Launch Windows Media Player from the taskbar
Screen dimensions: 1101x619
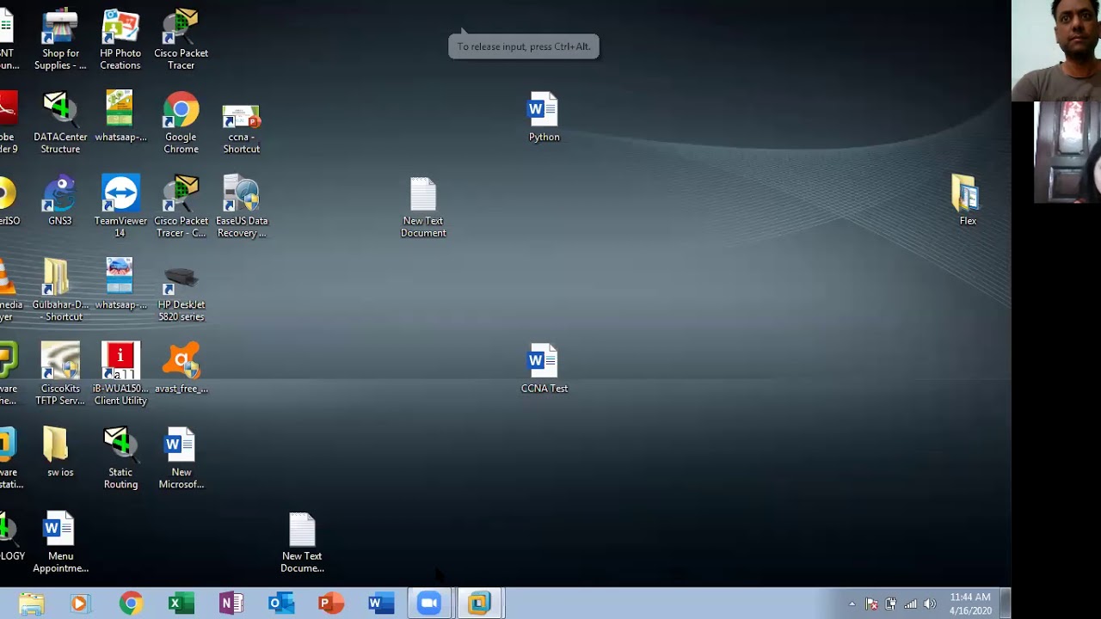coord(79,604)
